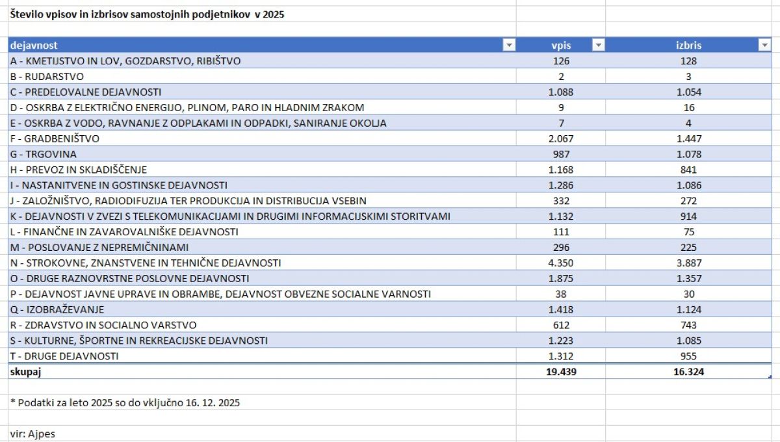Select izbris value 3.887 for strokovne dejavnosti
This screenshot has width=780, height=442.
[689, 263]
